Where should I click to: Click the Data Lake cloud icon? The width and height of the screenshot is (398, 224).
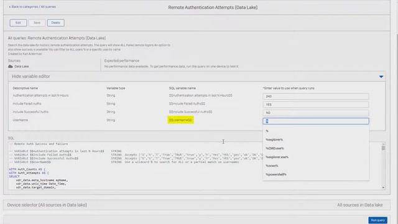(11, 67)
